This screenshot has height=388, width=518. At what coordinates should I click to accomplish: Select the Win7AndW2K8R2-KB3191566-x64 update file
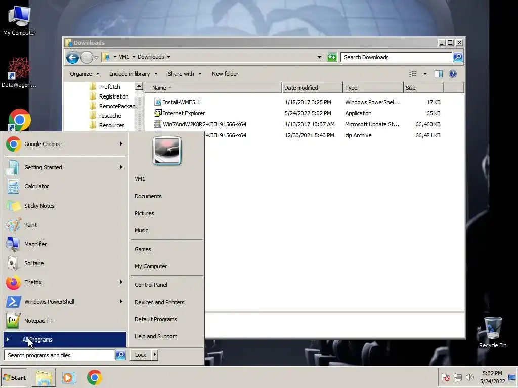204,124
